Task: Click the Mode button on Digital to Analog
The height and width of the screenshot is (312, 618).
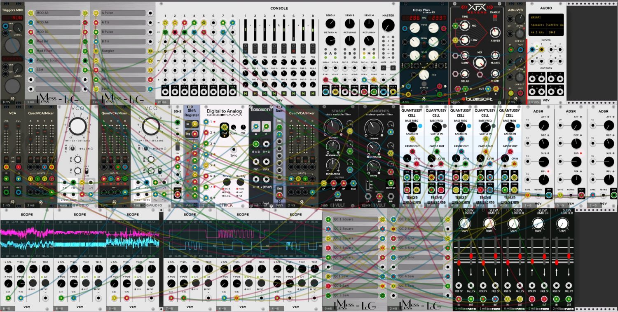Action: [x=227, y=182]
